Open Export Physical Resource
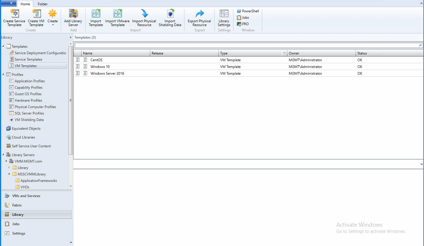Viewport: 424px width, 246px height. pos(199,18)
